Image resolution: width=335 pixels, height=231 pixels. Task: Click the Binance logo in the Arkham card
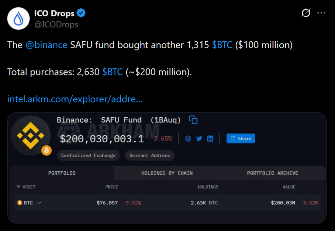[x=30, y=135]
